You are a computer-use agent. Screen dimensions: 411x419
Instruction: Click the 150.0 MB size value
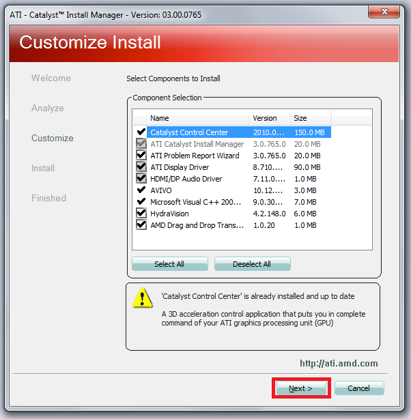pyautogui.click(x=309, y=132)
